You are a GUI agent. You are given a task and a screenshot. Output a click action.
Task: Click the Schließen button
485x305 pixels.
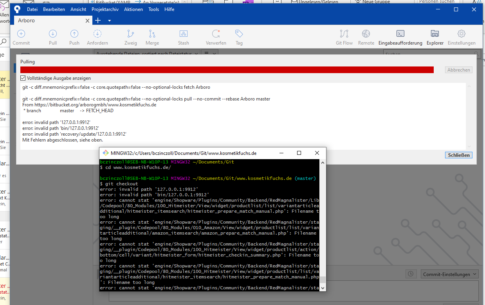coord(459,155)
